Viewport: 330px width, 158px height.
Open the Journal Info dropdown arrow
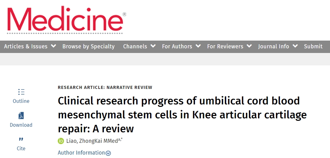[x=295, y=46]
